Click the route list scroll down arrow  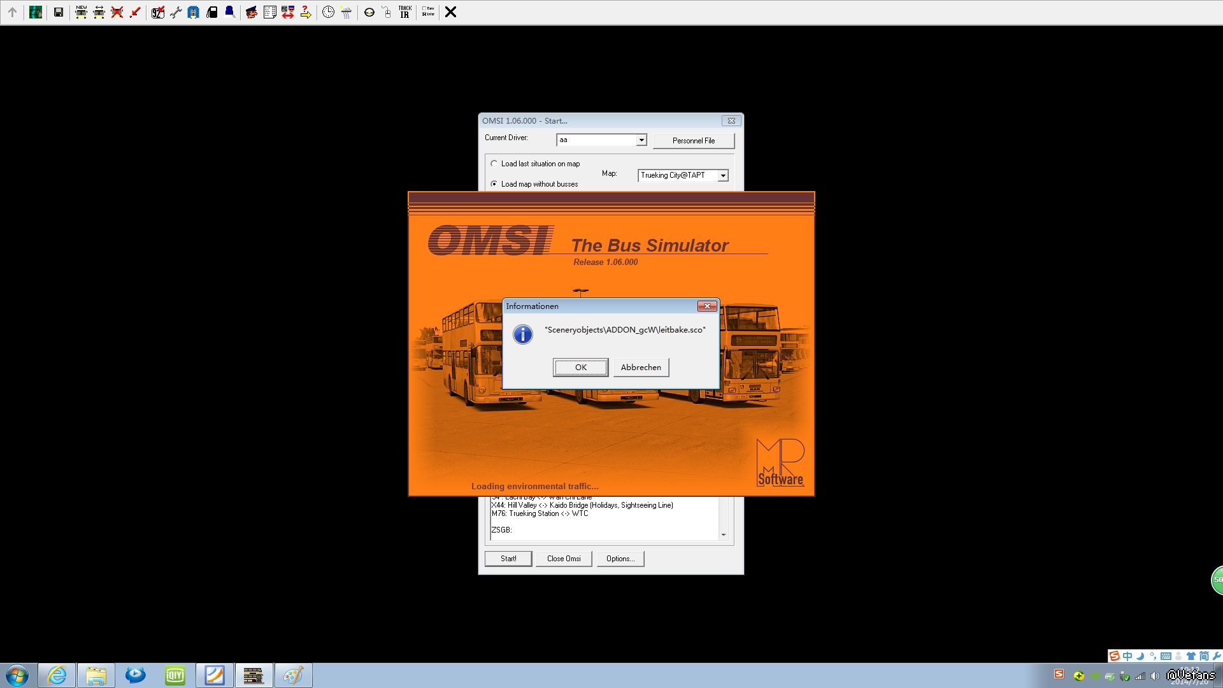tap(724, 535)
